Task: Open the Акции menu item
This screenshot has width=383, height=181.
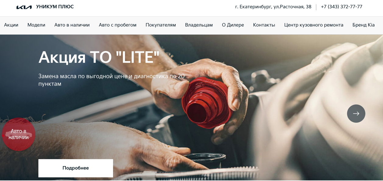Action: pyautogui.click(x=11, y=25)
